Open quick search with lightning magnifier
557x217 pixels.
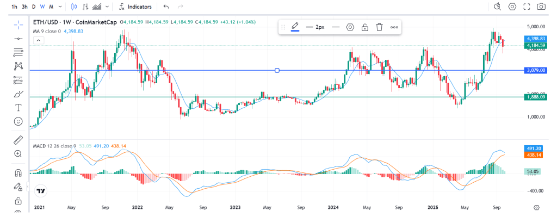point(497,7)
